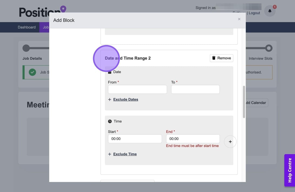Click the round plus button beside End time
Screen dimensions: 295x192
coord(230,142)
